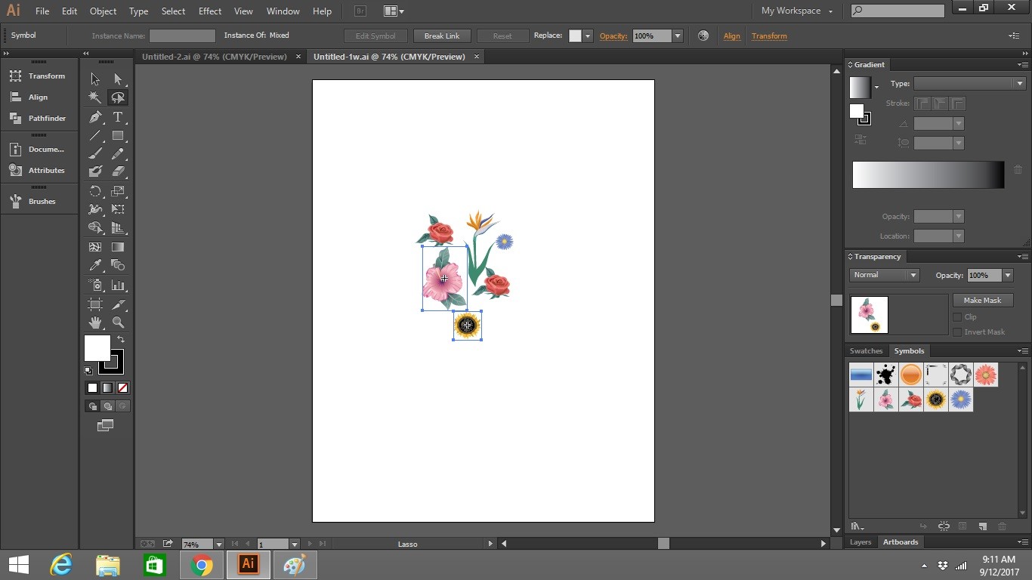This screenshot has width=1032, height=580.
Task: Click the Make Mask button
Action: click(983, 300)
